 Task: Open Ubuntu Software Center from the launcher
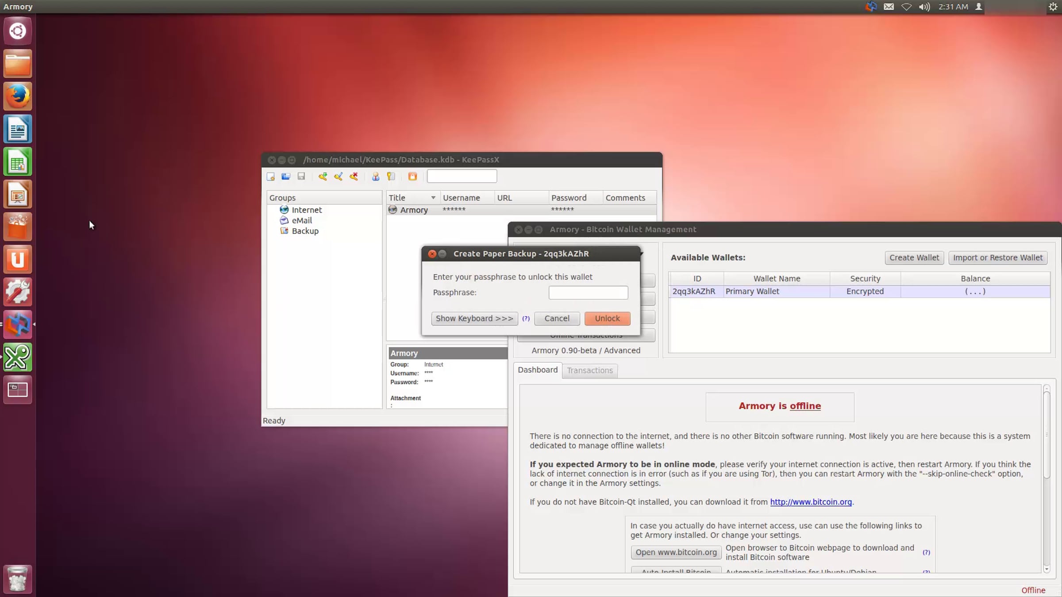(x=18, y=226)
